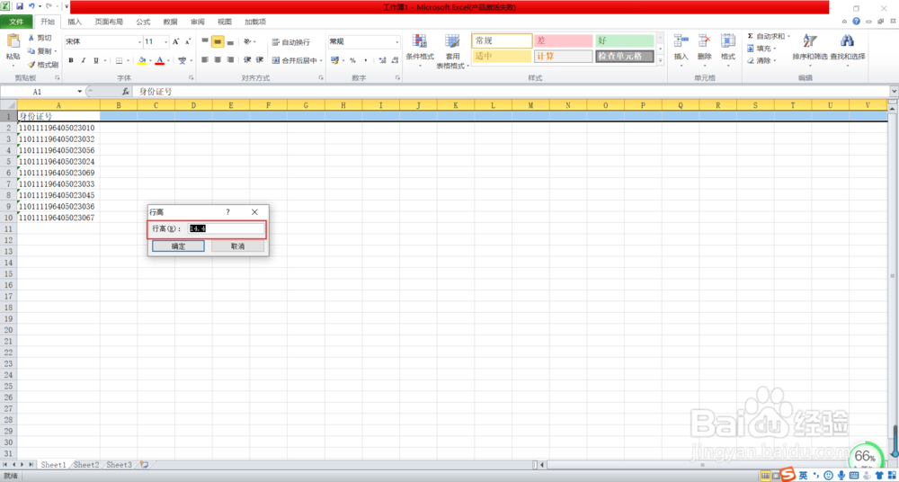Click increase indent icon

(x=259, y=59)
